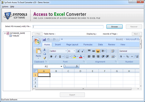The width and height of the screenshot is (145, 102).
Task: Open the Actions menu
Action: [5, 7]
